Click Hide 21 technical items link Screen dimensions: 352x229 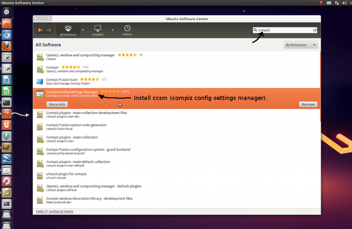pos(55,211)
